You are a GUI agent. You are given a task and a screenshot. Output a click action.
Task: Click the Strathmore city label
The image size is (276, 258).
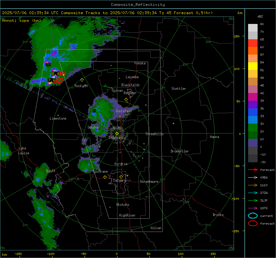point(149,182)
